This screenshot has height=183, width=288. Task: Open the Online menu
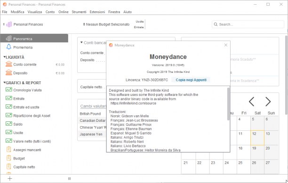64,12
